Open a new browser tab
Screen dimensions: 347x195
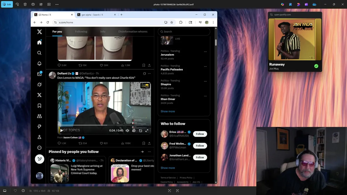tap(121, 15)
